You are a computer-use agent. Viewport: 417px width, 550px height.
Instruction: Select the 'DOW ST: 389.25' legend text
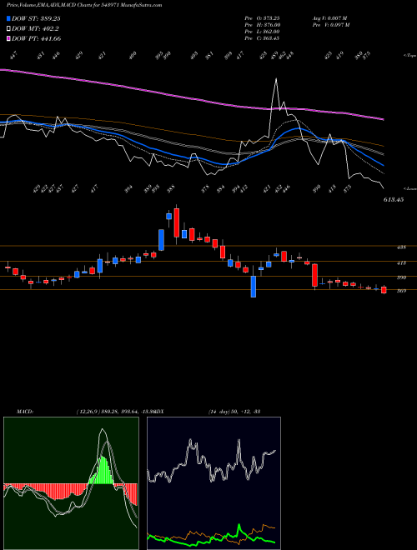[36, 19]
